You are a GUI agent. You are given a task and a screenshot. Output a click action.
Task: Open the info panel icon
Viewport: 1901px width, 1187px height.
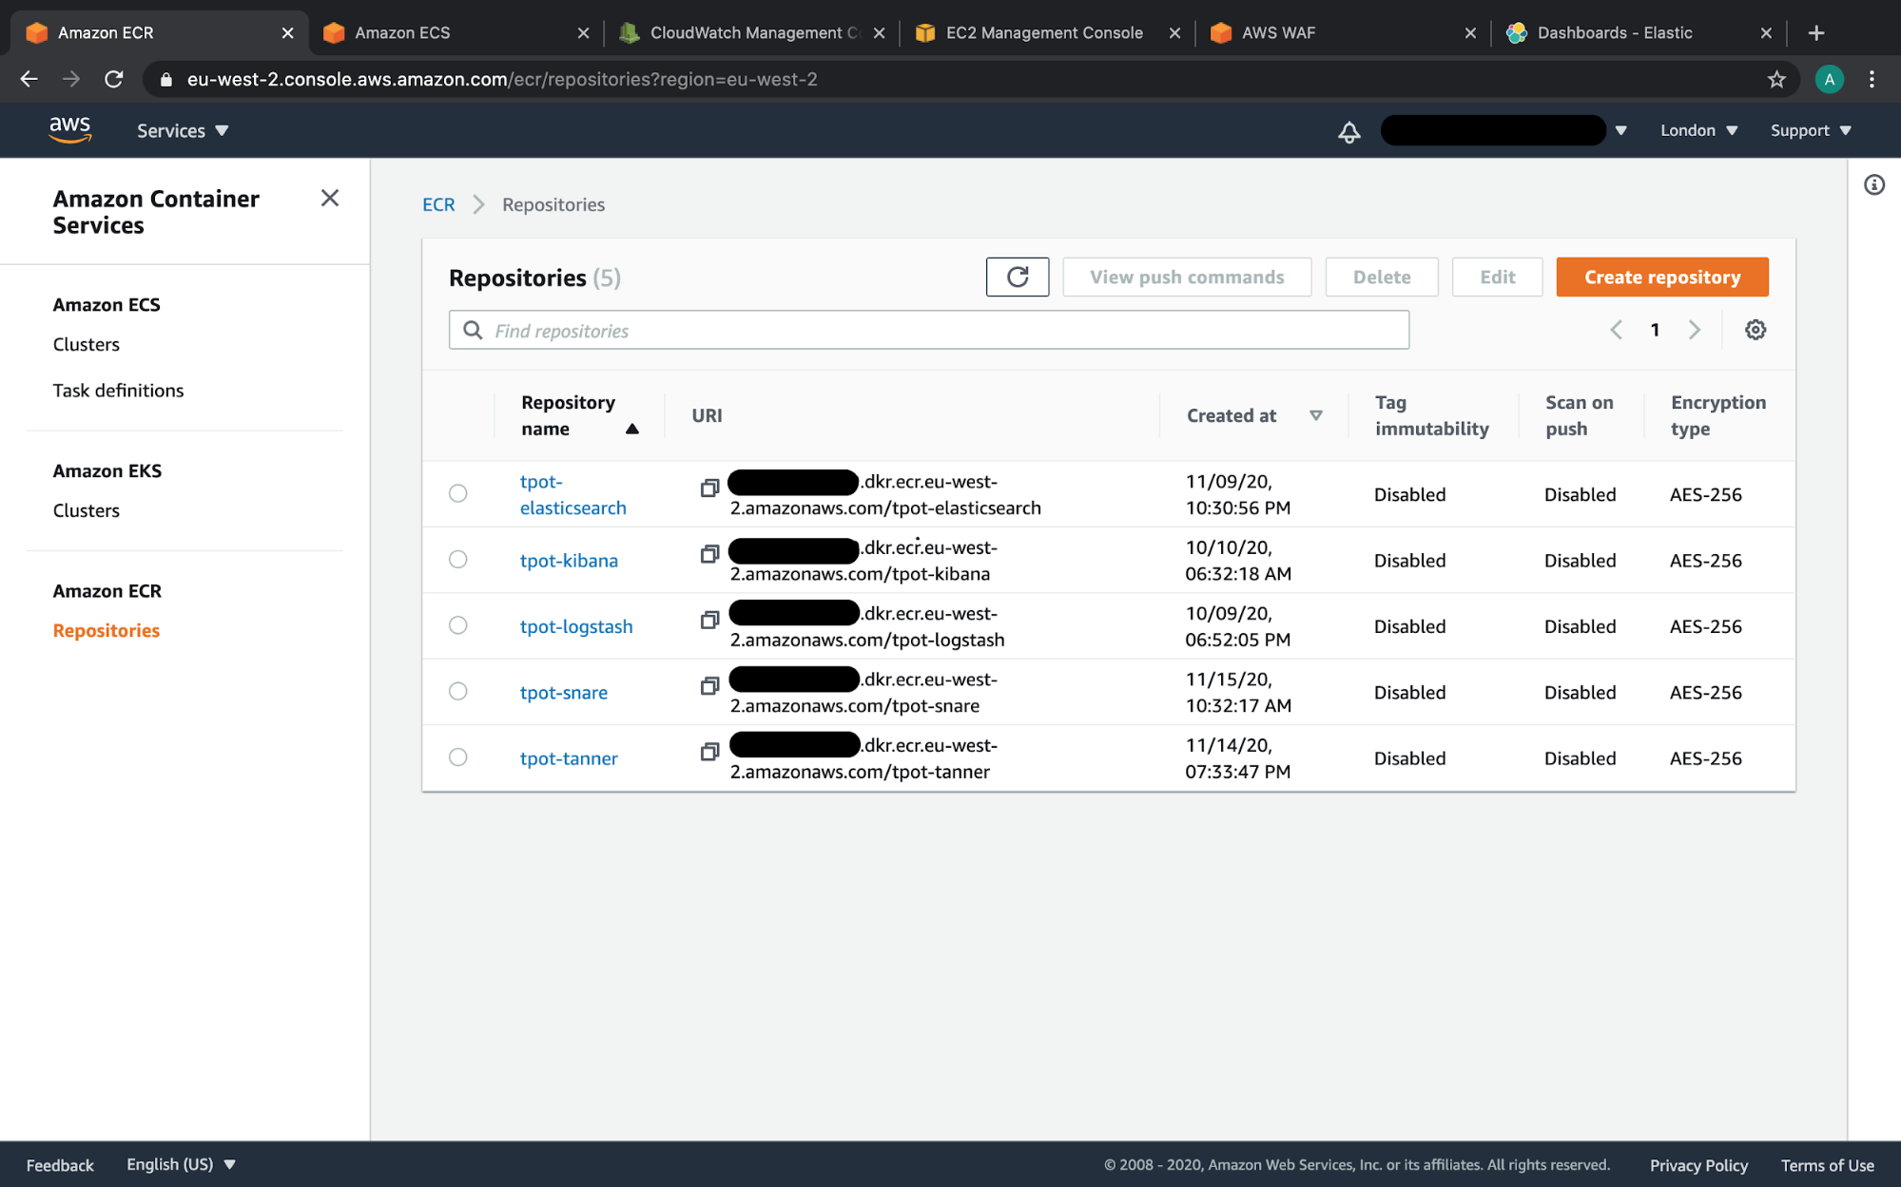coord(1873,184)
